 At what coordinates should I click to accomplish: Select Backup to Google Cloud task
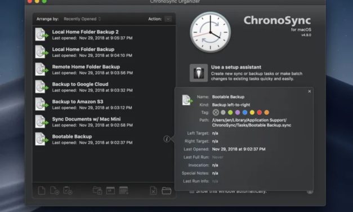click(104, 87)
